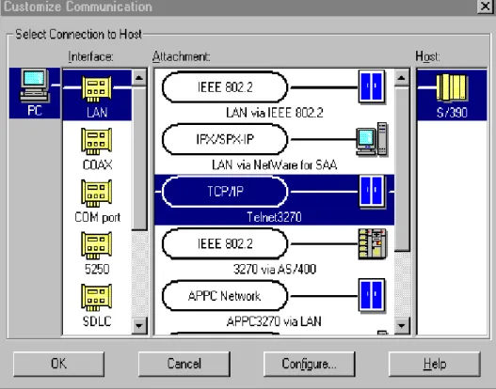Click Attachment list scroll up arrow
This screenshot has height=389, width=496.
(x=402, y=77)
